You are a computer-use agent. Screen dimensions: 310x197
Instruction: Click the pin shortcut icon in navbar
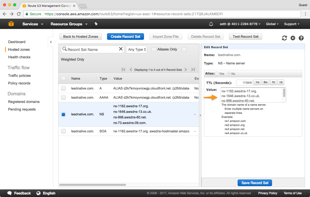pyautogui.click(x=96, y=24)
